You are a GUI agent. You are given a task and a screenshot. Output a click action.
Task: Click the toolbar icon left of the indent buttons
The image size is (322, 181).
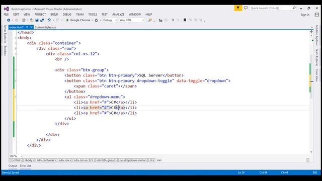pyautogui.click(x=160, y=20)
